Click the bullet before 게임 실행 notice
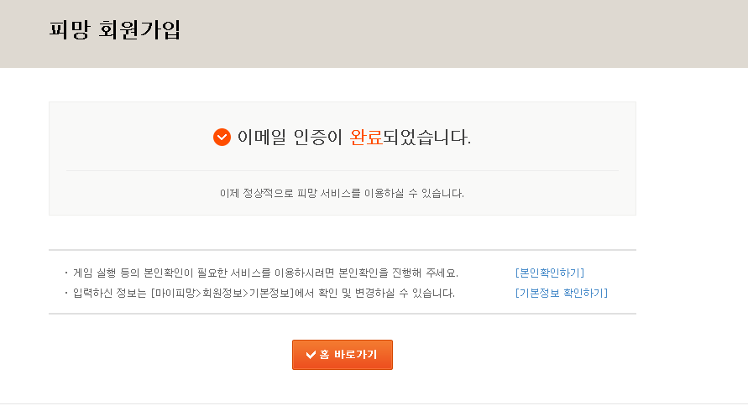The height and width of the screenshot is (411, 748). [66, 273]
